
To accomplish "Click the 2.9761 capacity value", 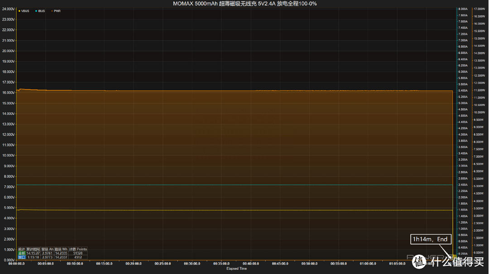I will [x=48, y=253].
